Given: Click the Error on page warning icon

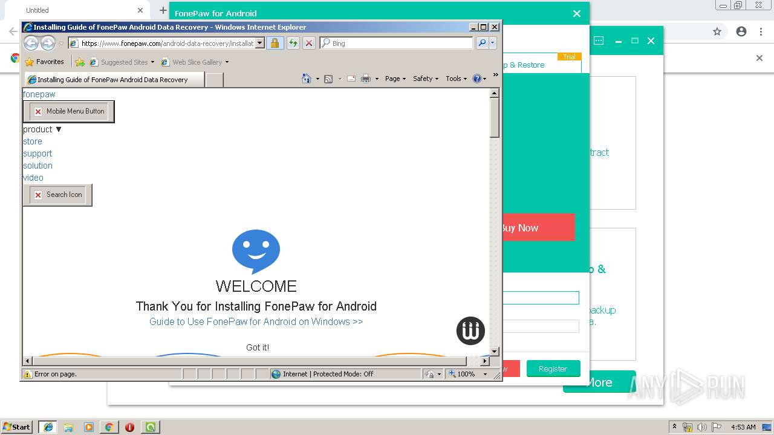Looking at the screenshot, I should [27, 374].
